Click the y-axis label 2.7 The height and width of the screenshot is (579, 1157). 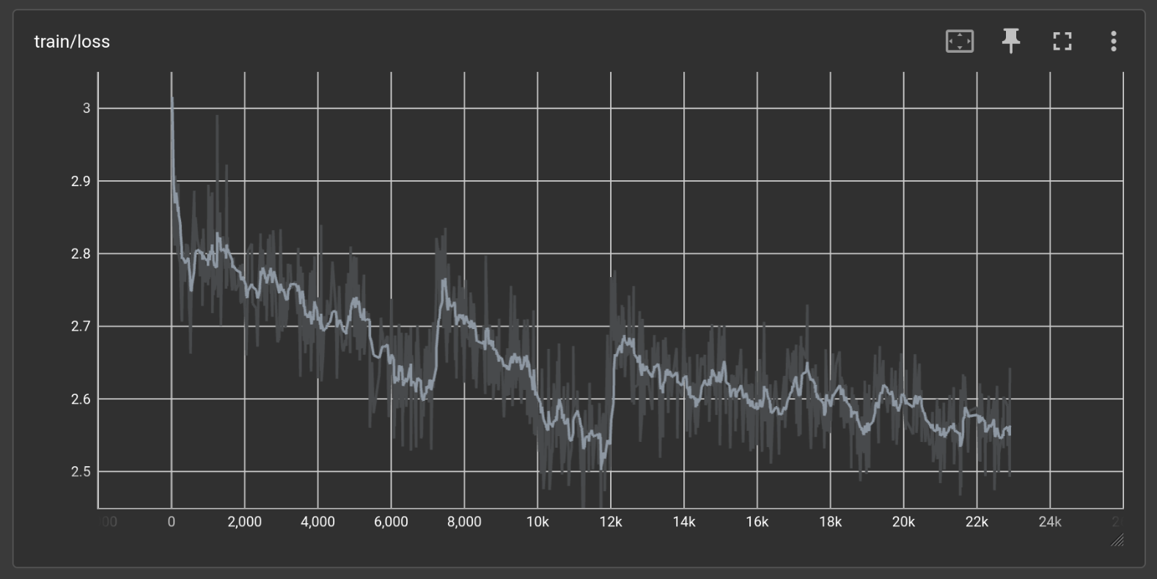coord(81,326)
